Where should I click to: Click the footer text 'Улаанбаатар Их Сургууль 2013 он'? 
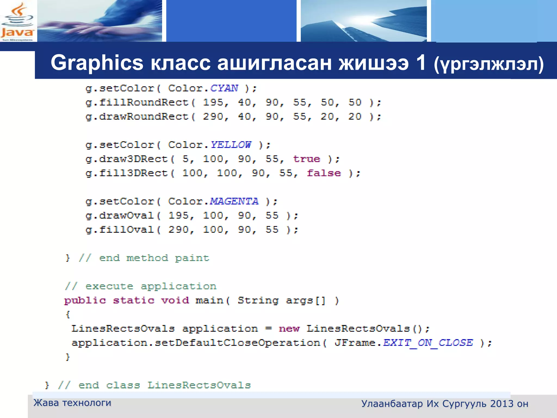445,404
